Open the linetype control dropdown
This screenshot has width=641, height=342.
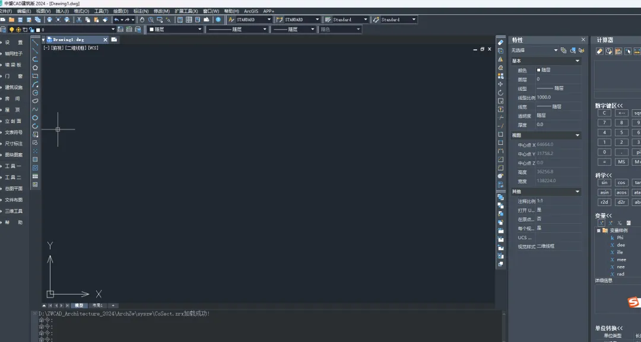[x=265, y=30]
